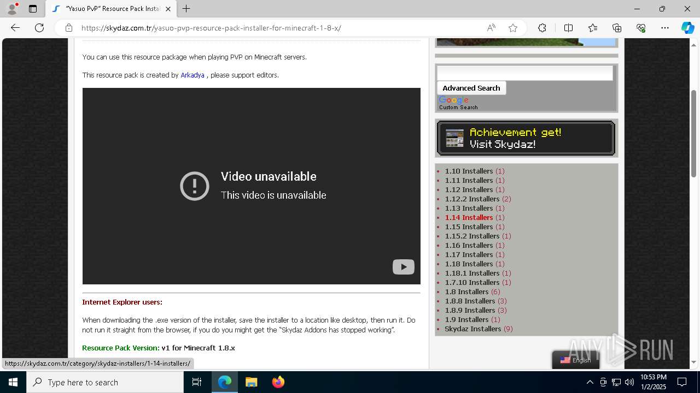This screenshot has height=393, width=700.
Task: Open Edge Settings and more menu
Action: [665, 28]
